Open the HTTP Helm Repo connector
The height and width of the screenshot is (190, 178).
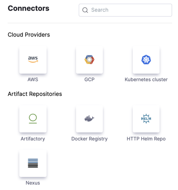click(x=146, y=119)
